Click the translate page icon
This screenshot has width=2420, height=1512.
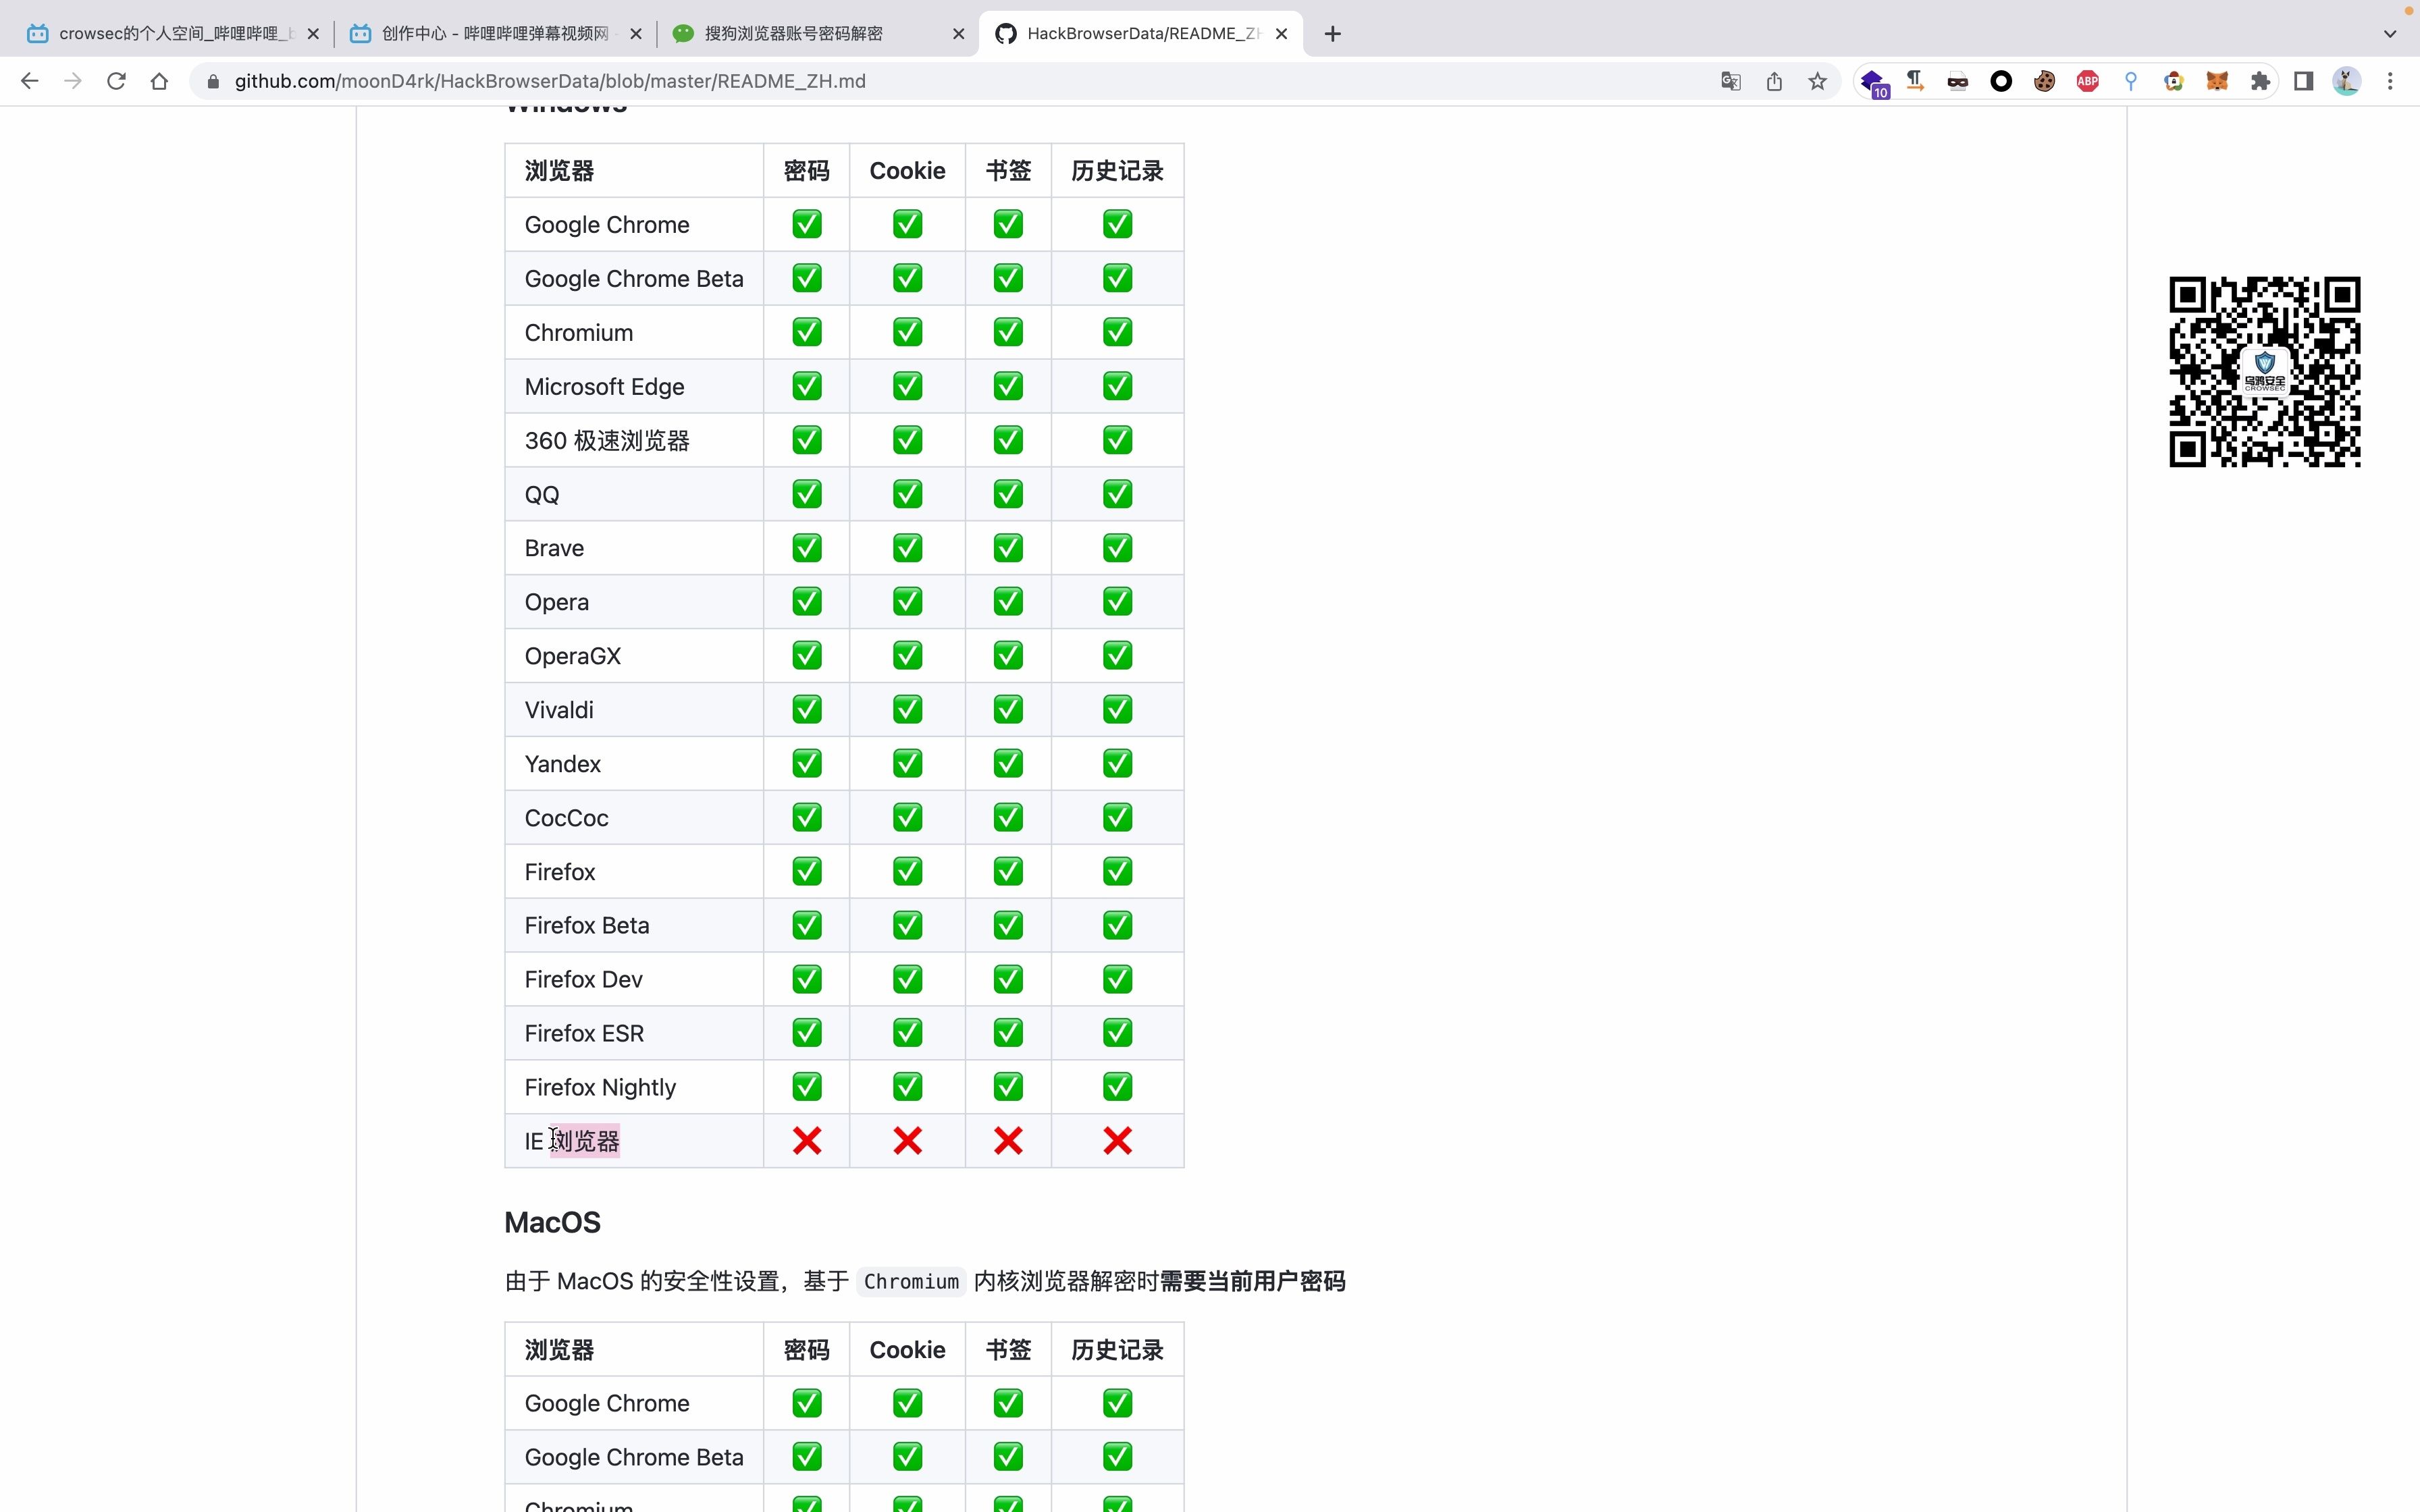[x=1731, y=81]
